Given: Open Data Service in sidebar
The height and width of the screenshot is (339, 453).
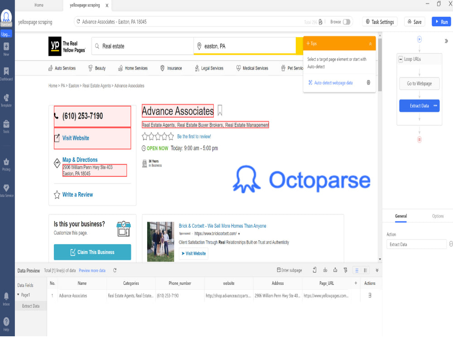Looking at the screenshot, I should click(x=6, y=191).
